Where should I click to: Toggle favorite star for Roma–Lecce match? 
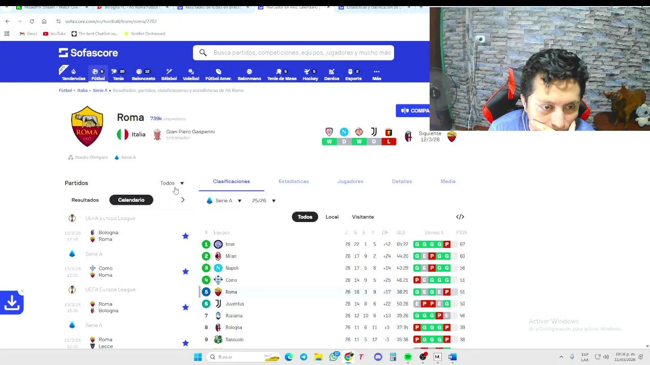[x=185, y=343]
